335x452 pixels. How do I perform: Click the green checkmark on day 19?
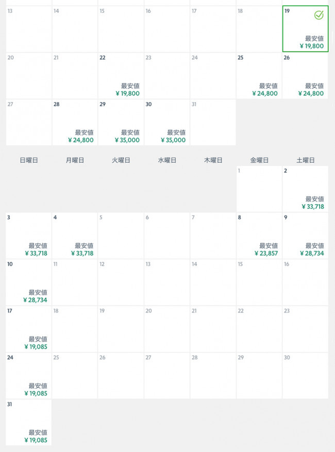[x=319, y=15]
